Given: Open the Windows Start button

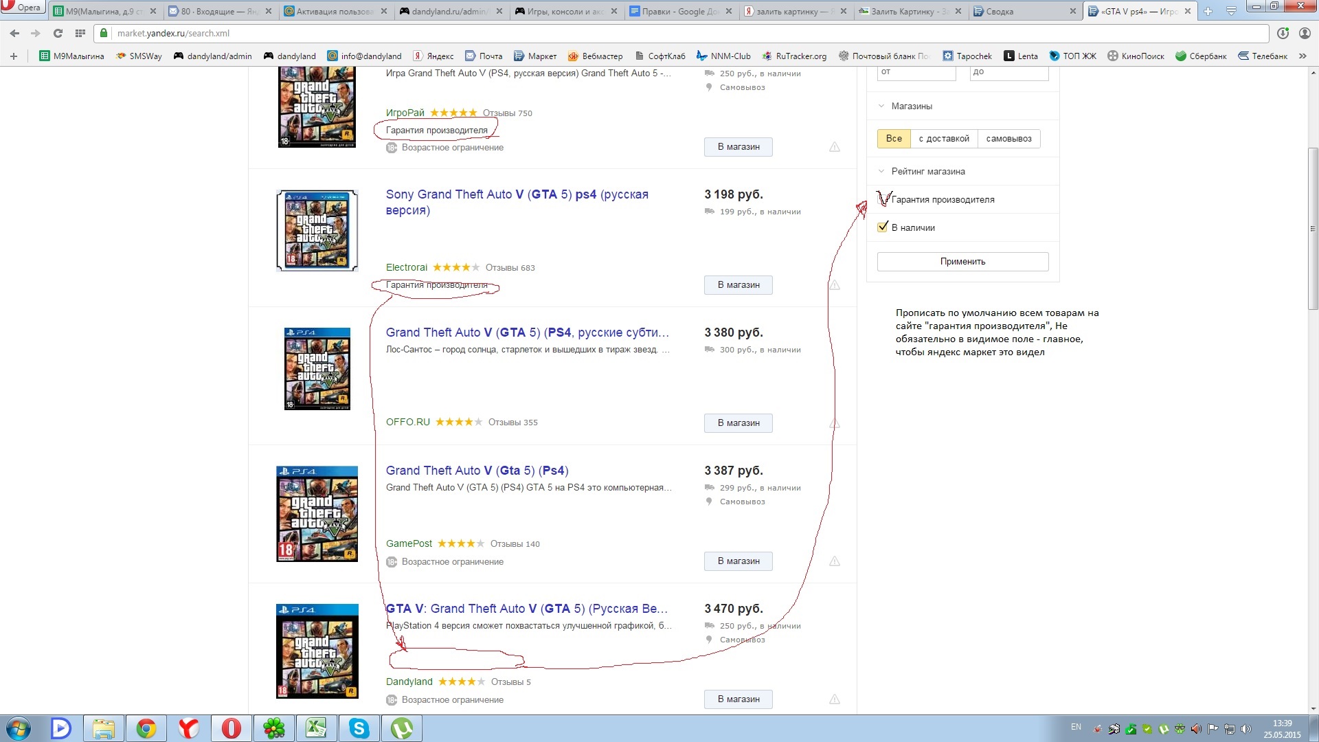Looking at the screenshot, I should coord(19,728).
